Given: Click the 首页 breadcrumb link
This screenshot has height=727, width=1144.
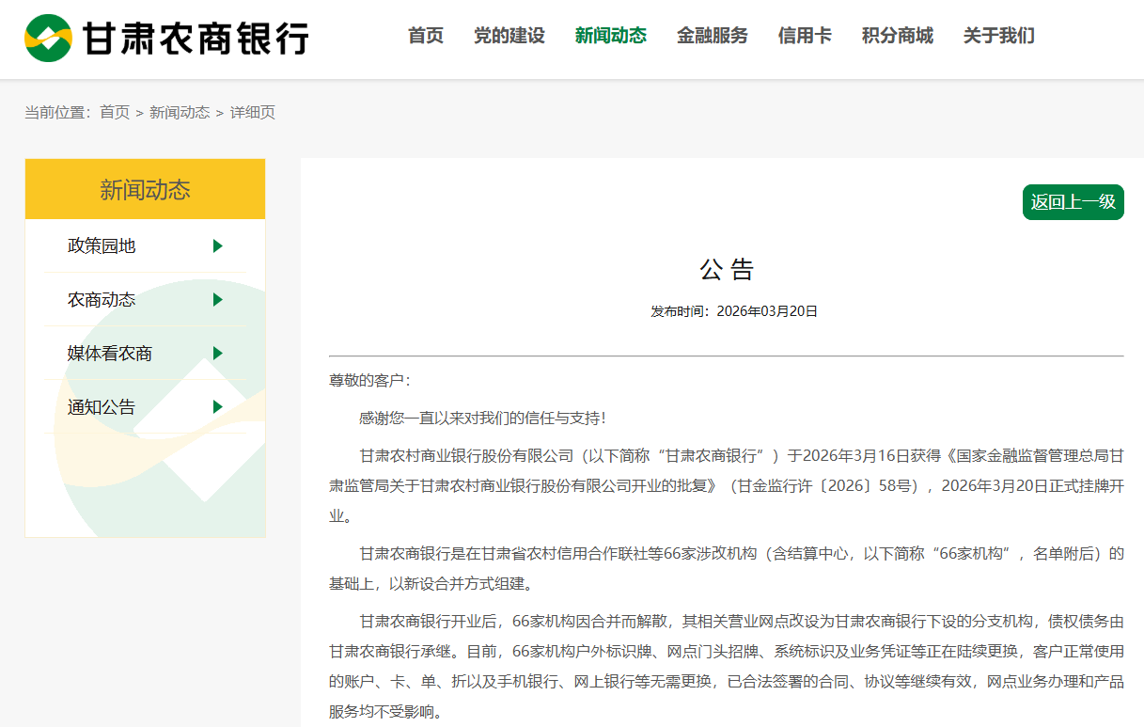Looking at the screenshot, I should coord(115,112).
